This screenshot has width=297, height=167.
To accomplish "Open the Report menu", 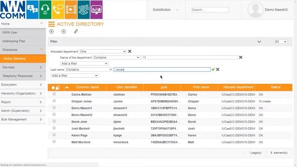I will 23,102.
